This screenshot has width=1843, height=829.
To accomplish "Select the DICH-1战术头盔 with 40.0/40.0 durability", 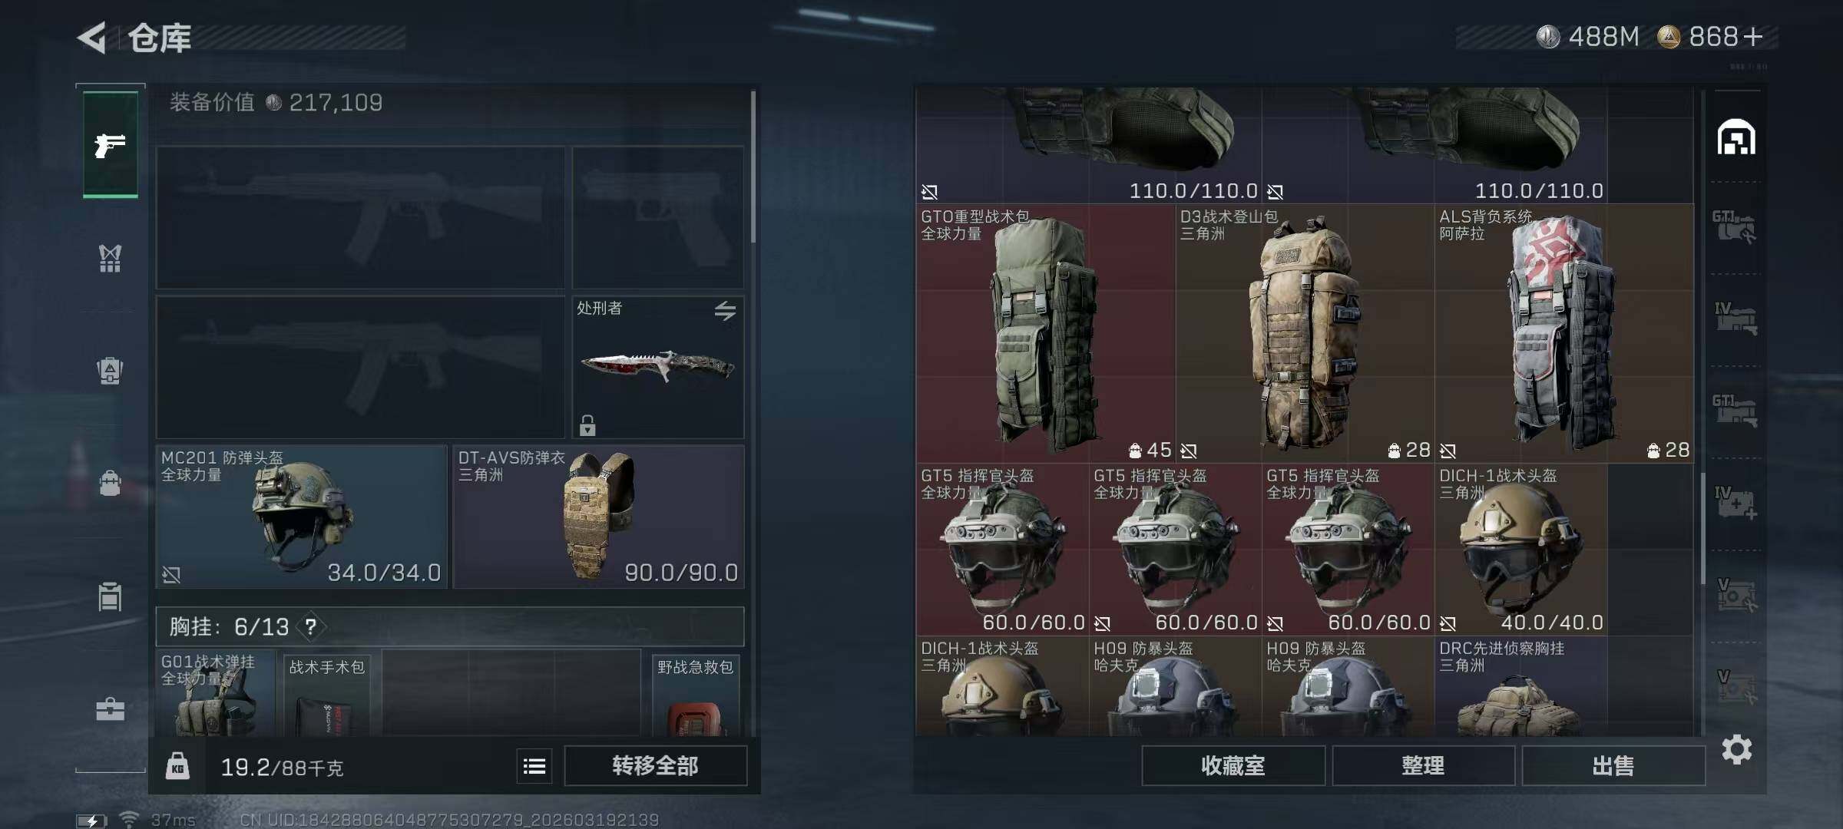I will point(1520,550).
